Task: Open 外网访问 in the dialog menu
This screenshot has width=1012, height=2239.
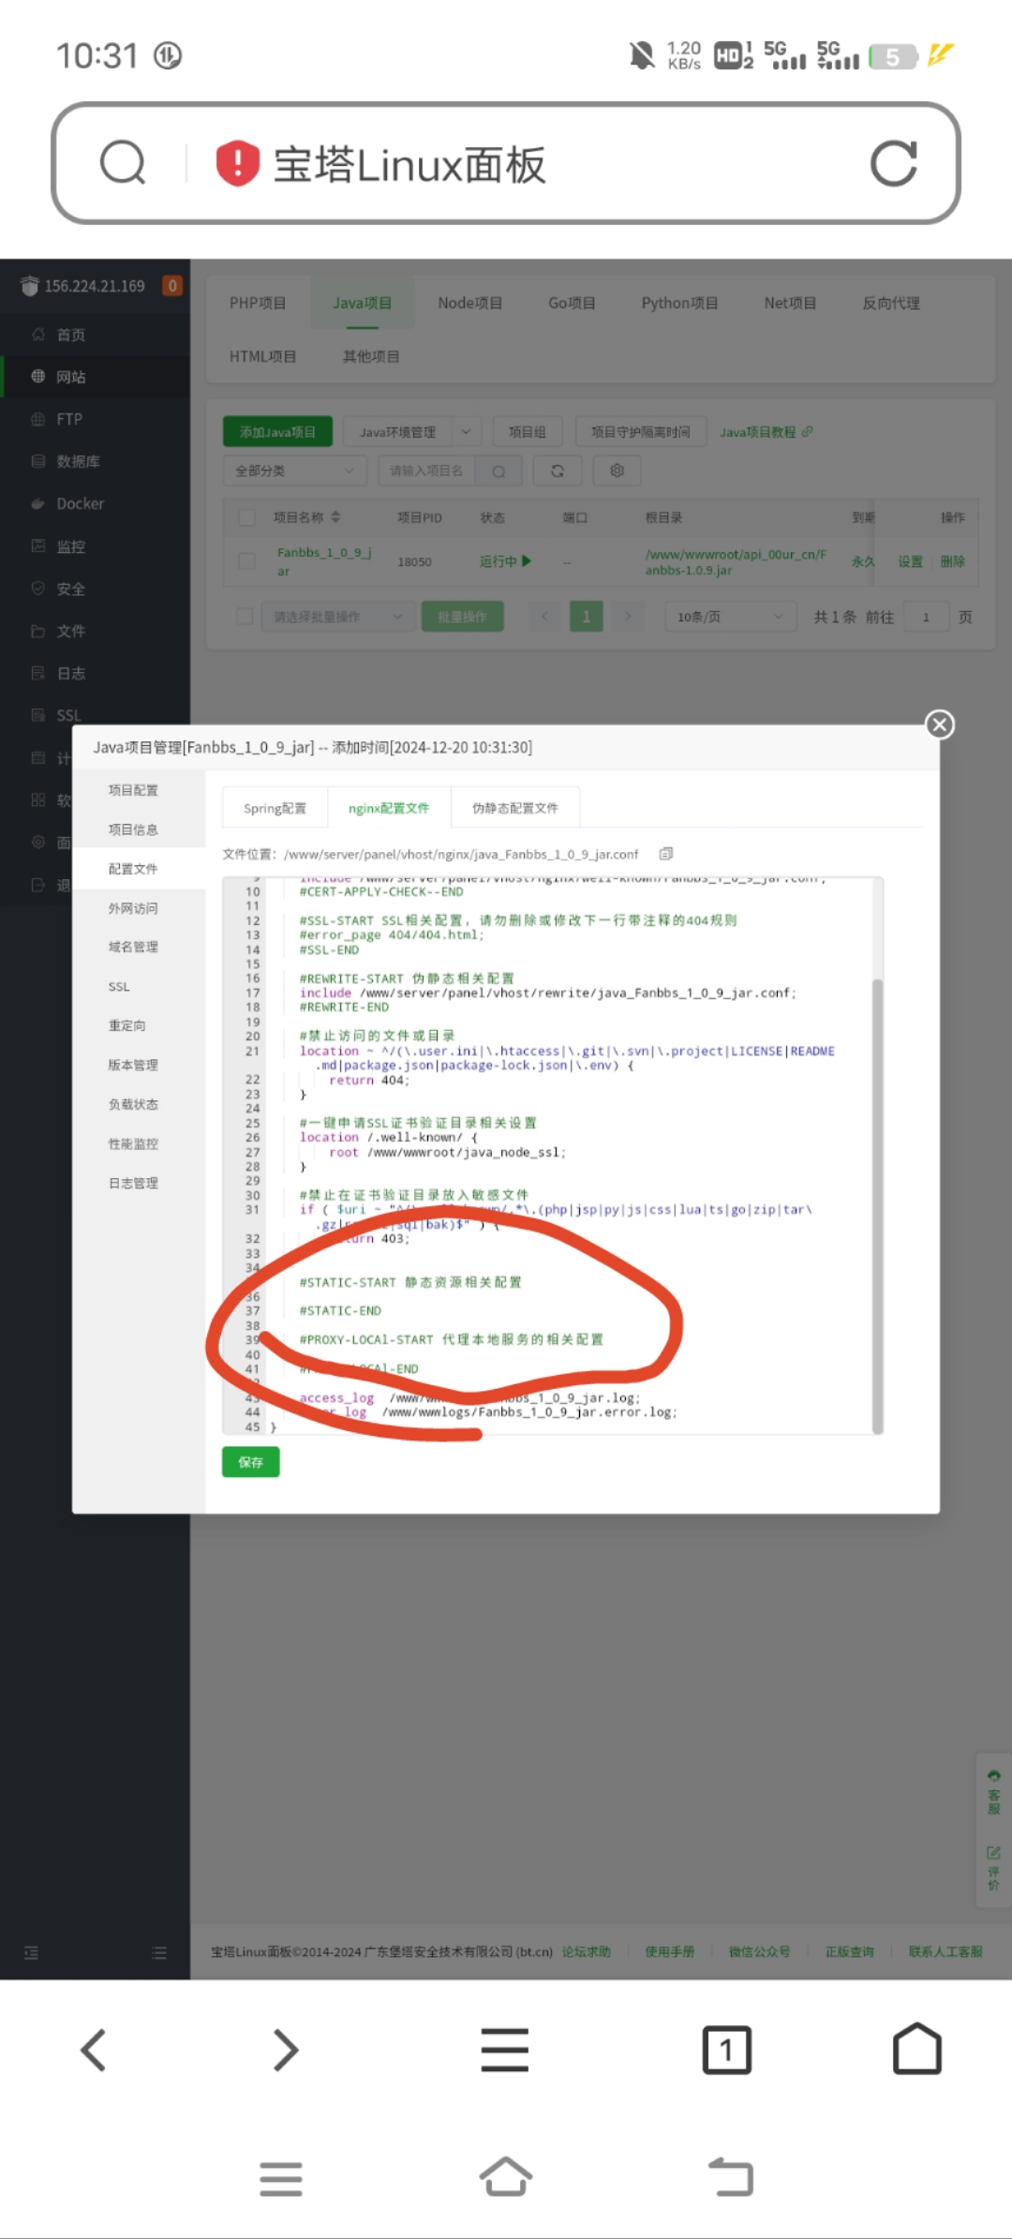Action: click(x=133, y=908)
